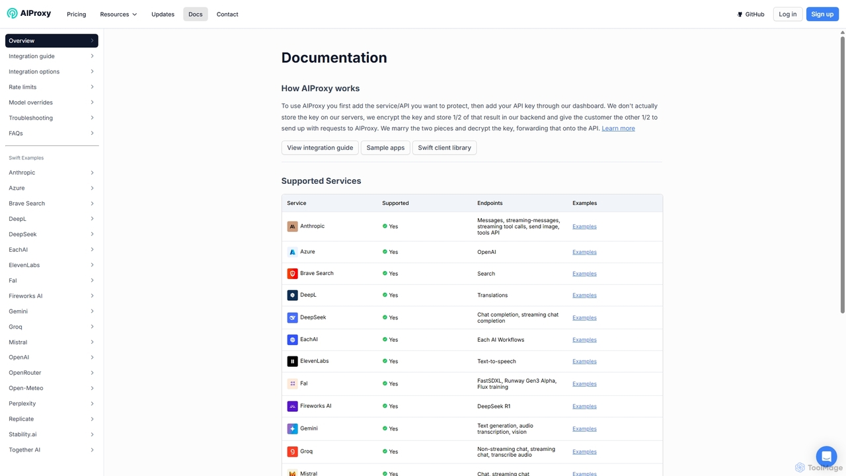Image resolution: width=846 pixels, height=476 pixels.
Task: Click the green supported checkmark for Fal
Action: click(385, 383)
